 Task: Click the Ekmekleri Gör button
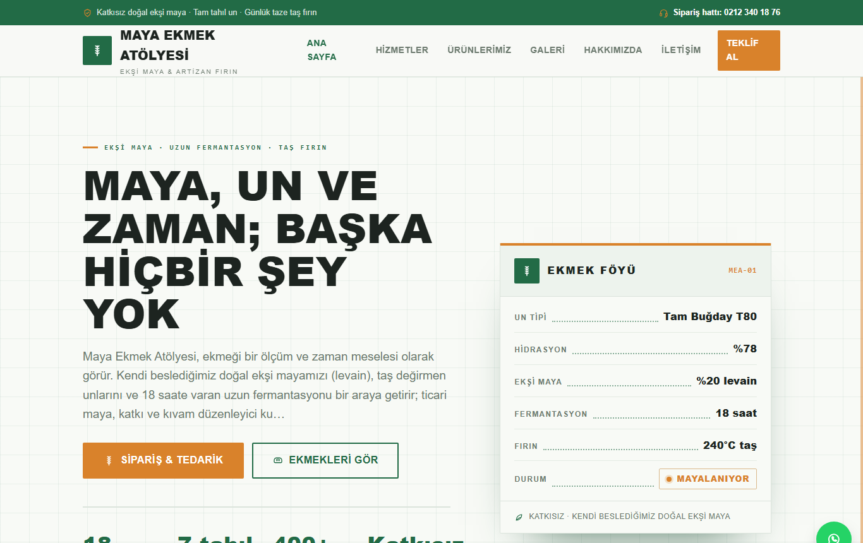point(325,460)
